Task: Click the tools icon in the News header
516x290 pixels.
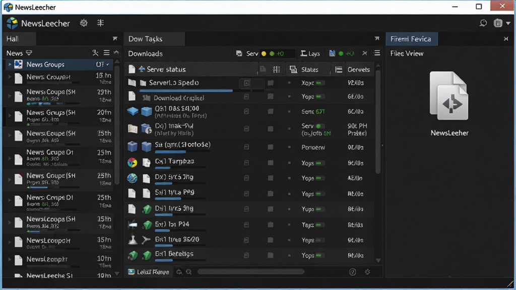Action: click(x=95, y=52)
